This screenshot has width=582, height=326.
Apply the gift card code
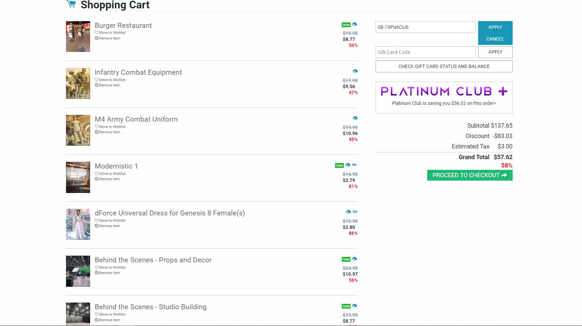coord(495,52)
